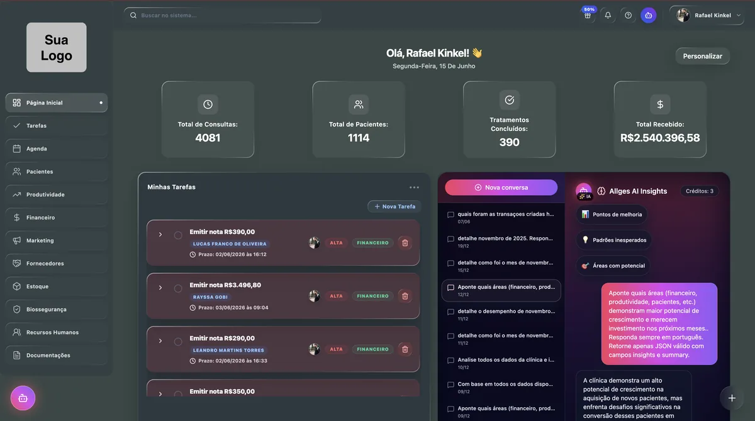This screenshot has width=755, height=421.
Task: Click trash icon on Rayssa Gobi task
Action: pyautogui.click(x=405, y=296)
